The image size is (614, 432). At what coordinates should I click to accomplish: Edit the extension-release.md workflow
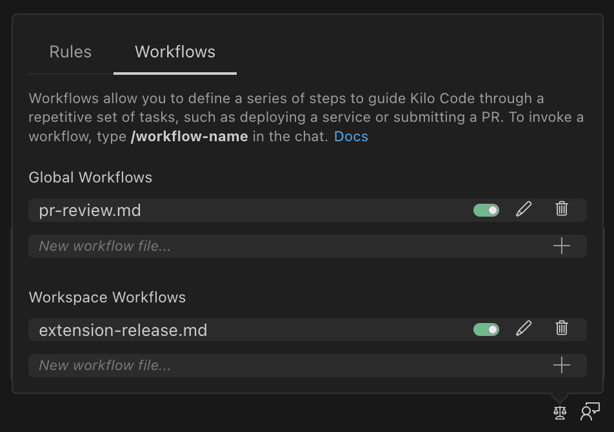click(x=524, y=329)
